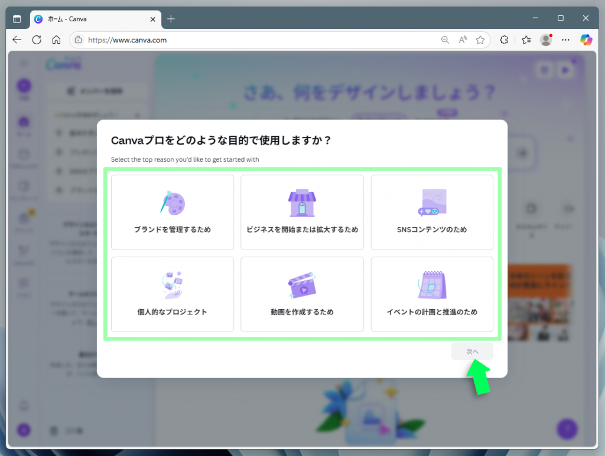The width and height of the screenshot is (605, 456).
Task: Click inside the address bar
Action: click(x=236, y=41)
